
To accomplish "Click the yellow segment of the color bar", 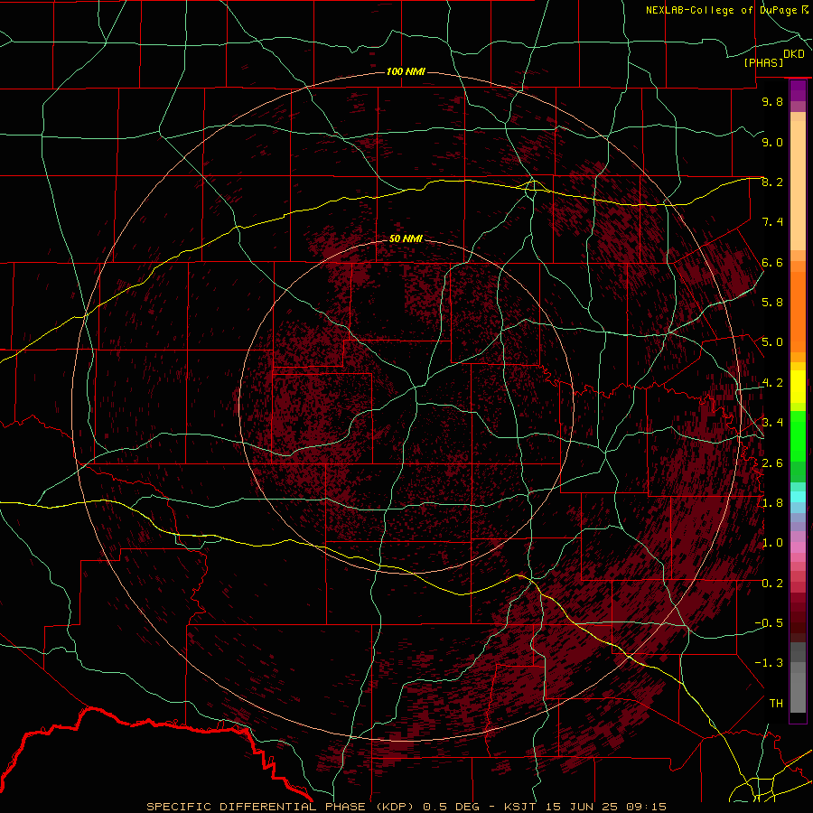I will click(798, 387).
